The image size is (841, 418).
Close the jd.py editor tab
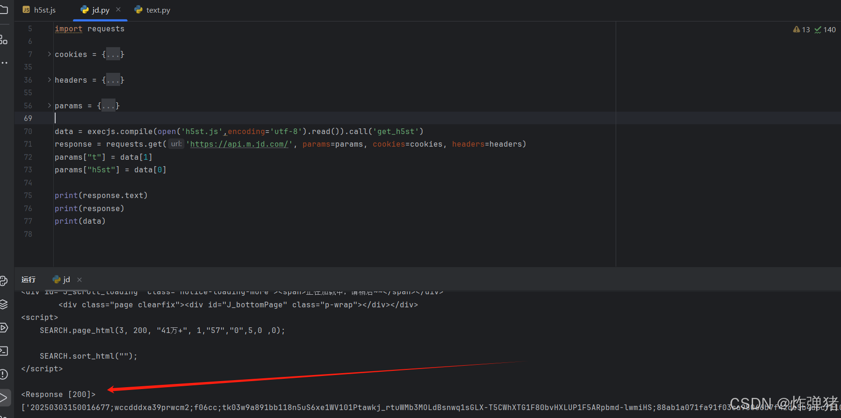(118, 9)
